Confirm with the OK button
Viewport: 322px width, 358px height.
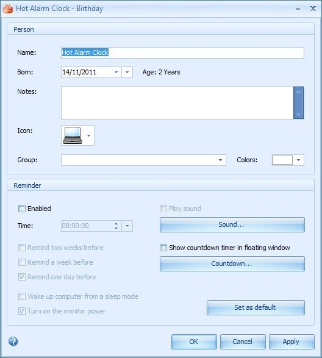(x=194, y=342)
